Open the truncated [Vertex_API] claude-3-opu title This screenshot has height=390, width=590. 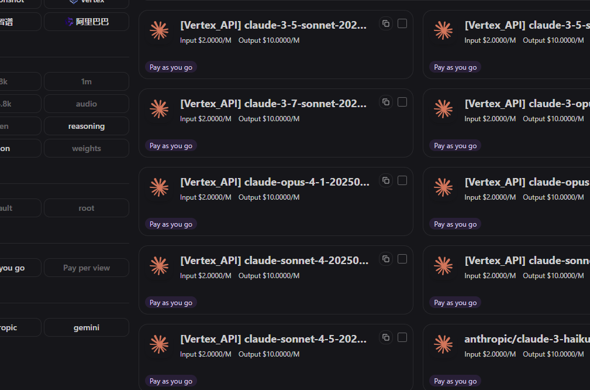(x=527, y=104)
